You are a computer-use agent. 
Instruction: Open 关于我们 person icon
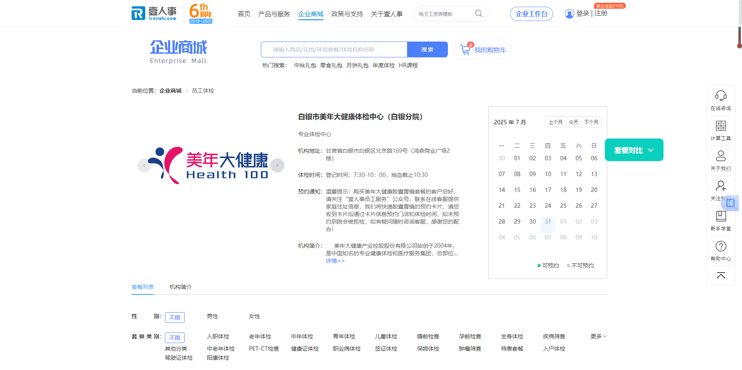pyautogui.click(x=721, y=156)
